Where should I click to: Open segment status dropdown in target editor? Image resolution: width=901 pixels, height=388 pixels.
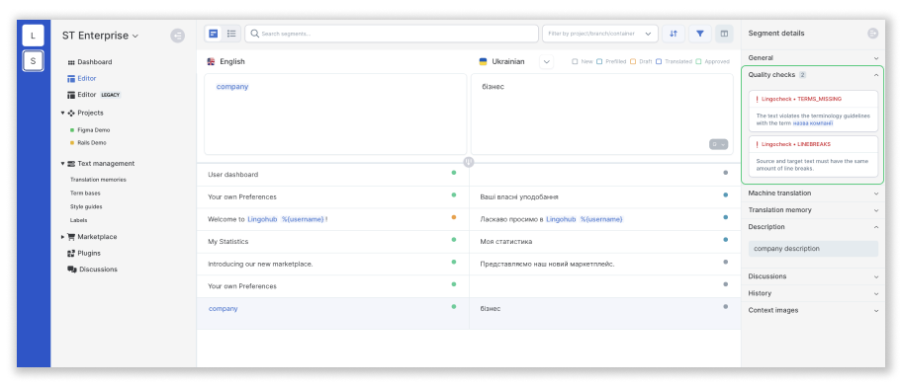click(x=718, y=145)
